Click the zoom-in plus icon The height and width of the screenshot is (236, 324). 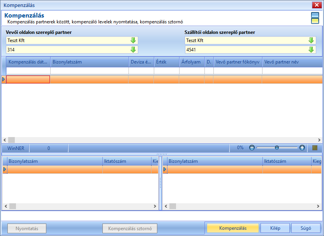(302, 148)
